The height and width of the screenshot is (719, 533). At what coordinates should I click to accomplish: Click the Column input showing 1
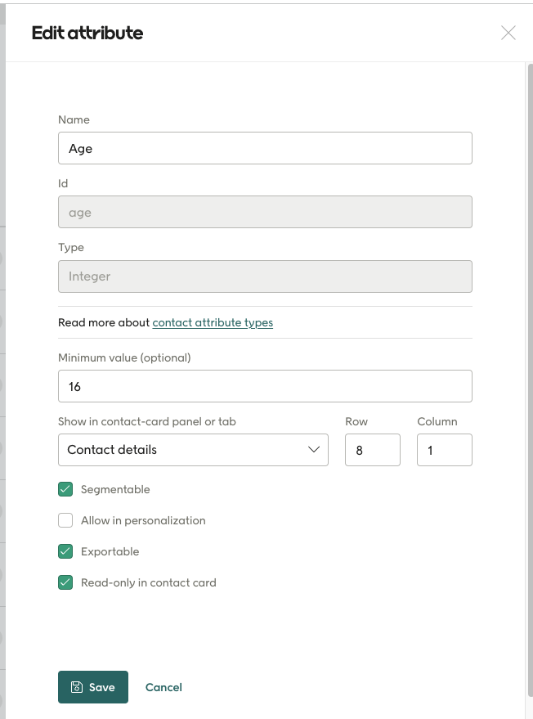tap(444, 450)
